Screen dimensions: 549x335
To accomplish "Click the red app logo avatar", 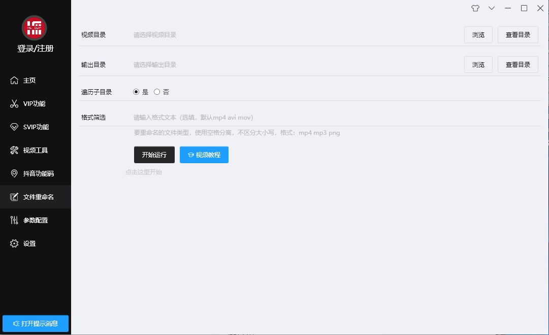I will point(35,28).
